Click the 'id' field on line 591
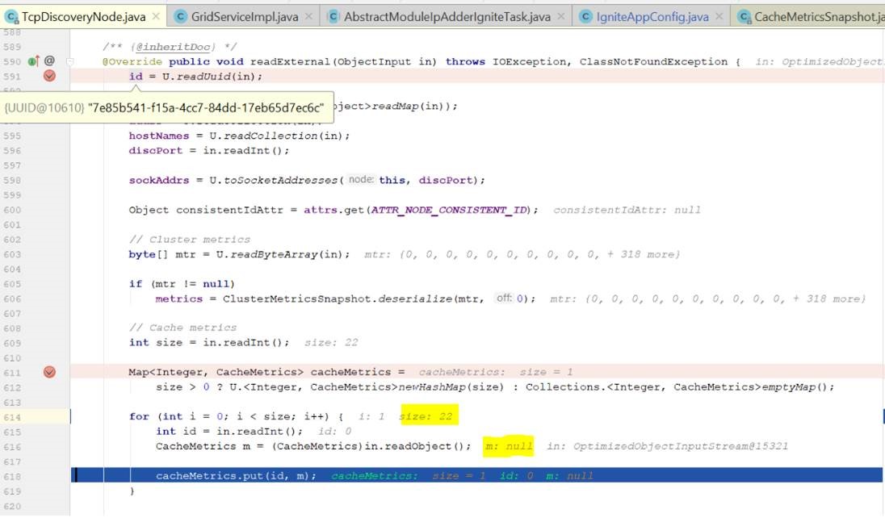 136,76
